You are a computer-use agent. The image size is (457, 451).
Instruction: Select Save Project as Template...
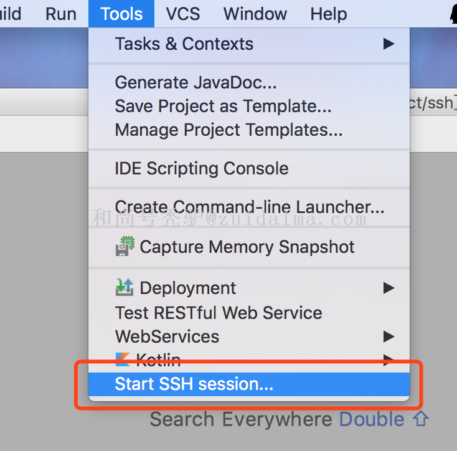click(x=223, y=106)
